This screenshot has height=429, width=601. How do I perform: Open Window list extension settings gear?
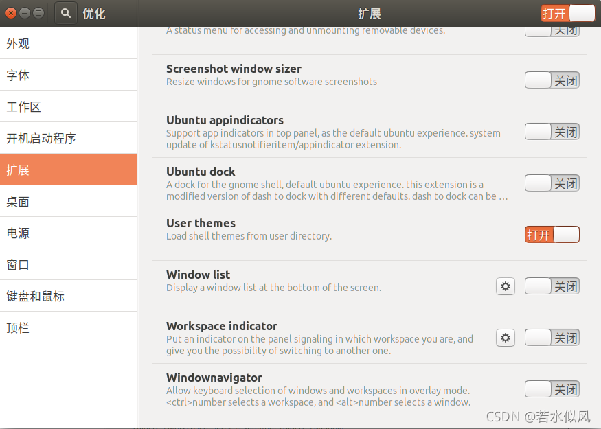click(x=505, y=286)
